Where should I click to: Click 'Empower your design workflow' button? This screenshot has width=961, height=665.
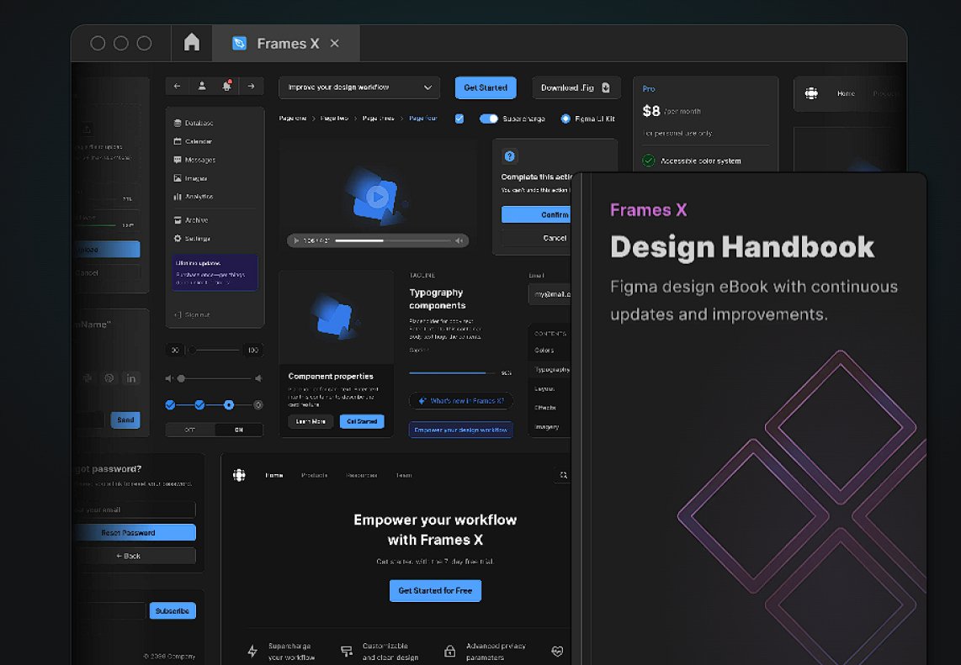(461, 430)
